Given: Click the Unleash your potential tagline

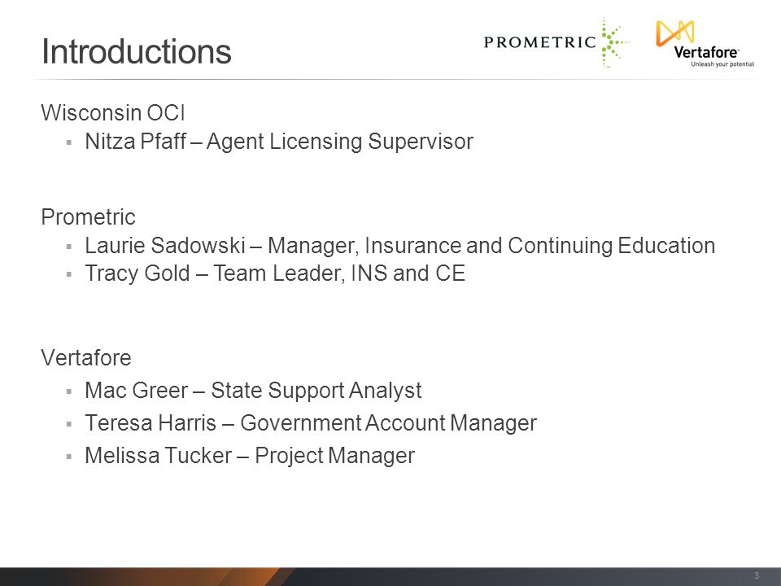Looking at the screenshot, I should (x=722, y=64).
